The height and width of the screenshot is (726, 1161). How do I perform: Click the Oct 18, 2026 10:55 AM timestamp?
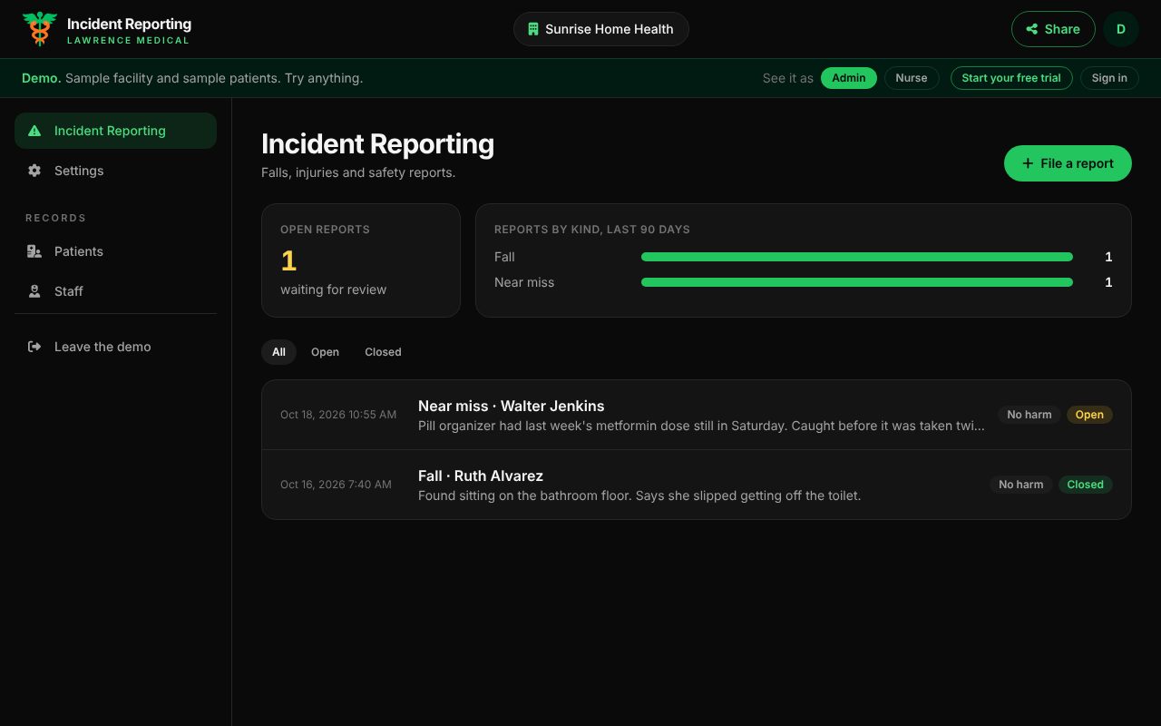coord(338,415)
